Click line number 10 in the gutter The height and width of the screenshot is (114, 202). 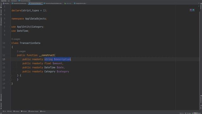[4, 43]
